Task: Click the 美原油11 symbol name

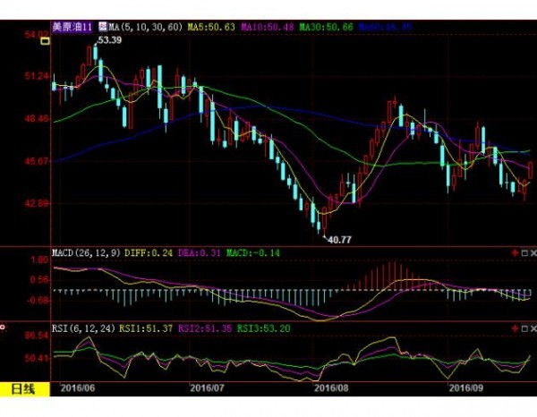Action: click(73, 28)
